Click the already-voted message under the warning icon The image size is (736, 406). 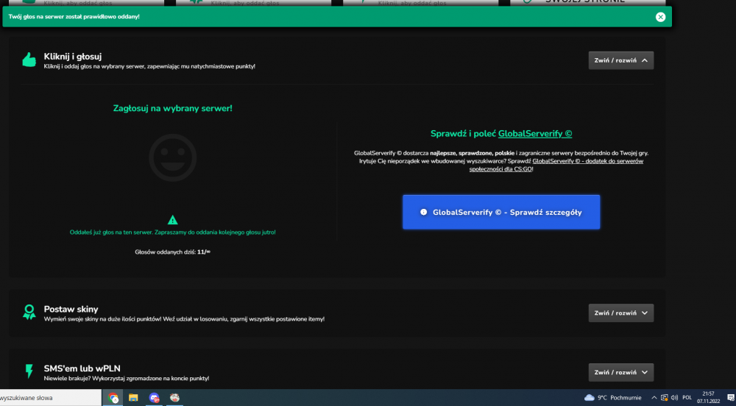click(173, 232)
